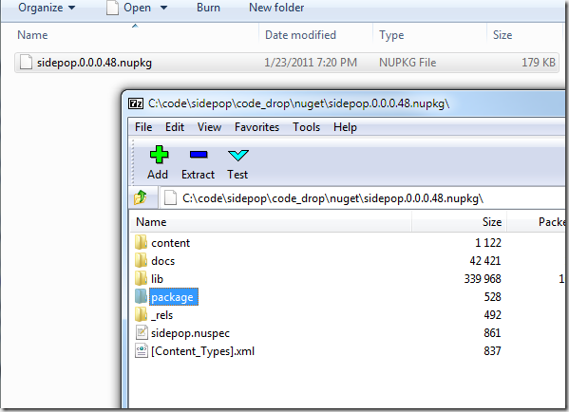
Task: Click the 179 KB size cell
Action: [x=539, y=63]
